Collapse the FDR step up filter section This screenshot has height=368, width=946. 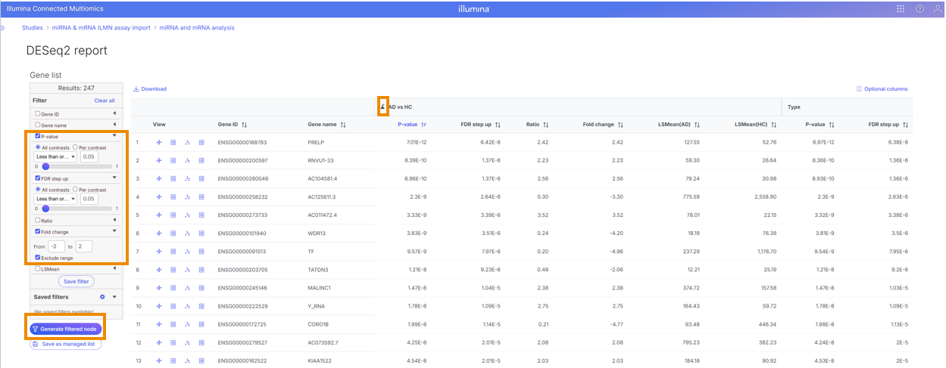click(114, 178)
